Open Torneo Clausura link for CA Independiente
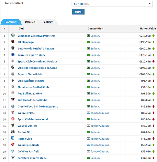This screenshot has width=157, height=162. coord(100,145)
